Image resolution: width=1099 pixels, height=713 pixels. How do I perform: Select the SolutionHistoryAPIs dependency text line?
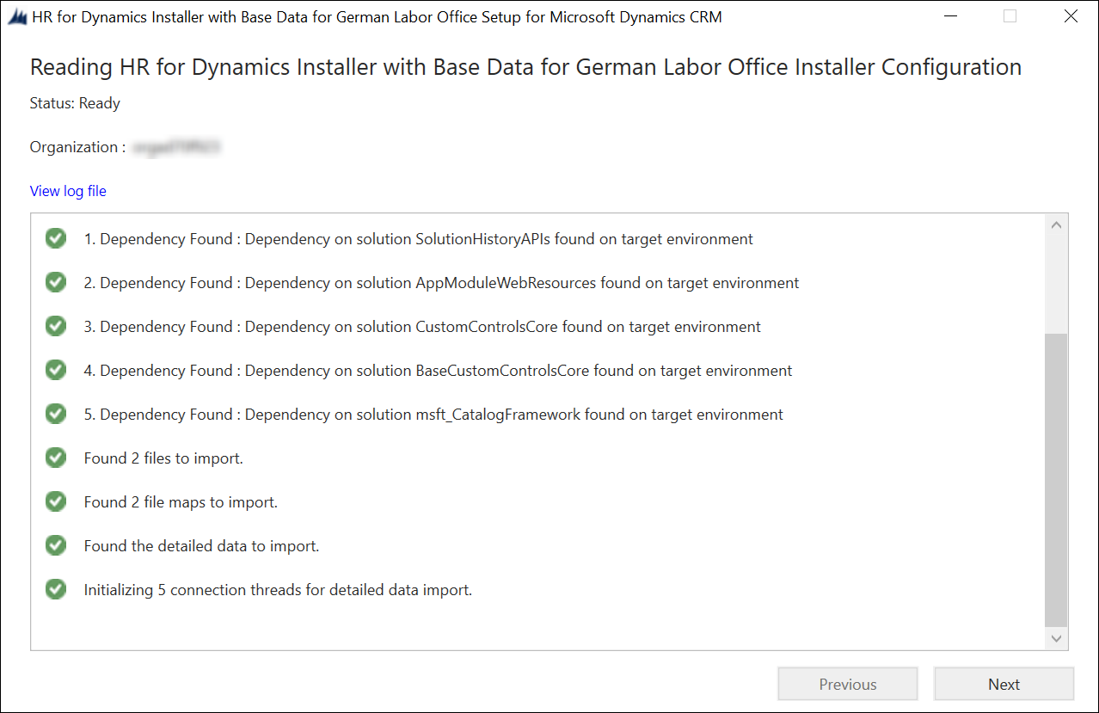[419, 239]
